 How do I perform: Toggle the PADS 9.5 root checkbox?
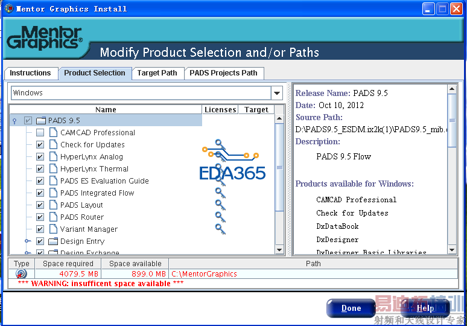coord(28,120)
